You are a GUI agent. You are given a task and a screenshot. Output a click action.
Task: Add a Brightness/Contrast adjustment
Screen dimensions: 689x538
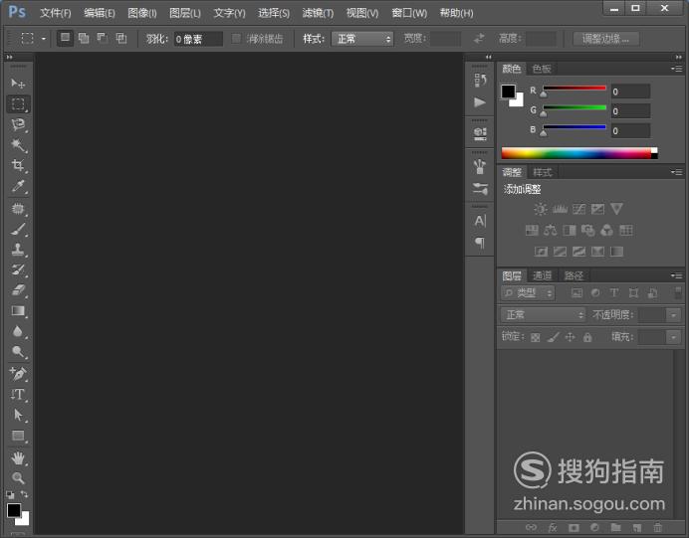(540, 209)
